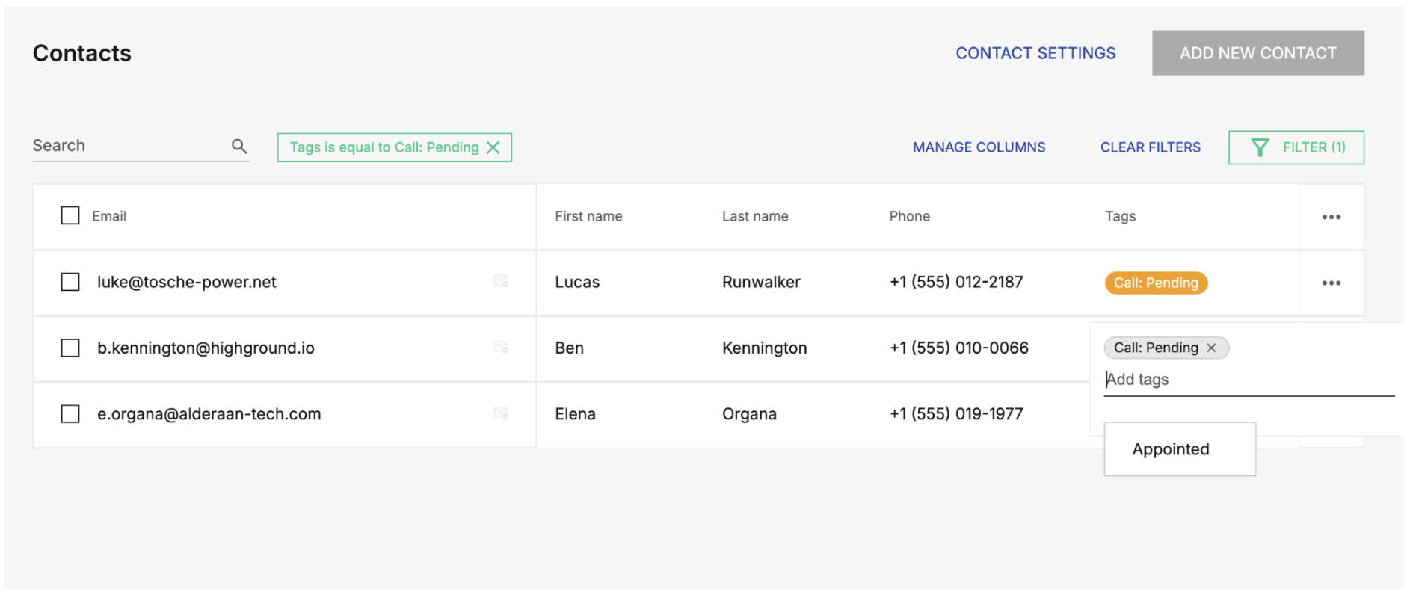The height and width of the screenshot is (598, 1410).
Task: Open the contact e.organa@alderaan-tech.com
Action: coord(209,413)
